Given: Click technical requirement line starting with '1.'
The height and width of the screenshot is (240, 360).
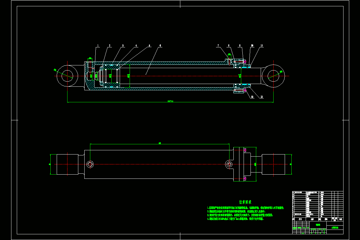Looking at the screenshot, I should [245, 208].
